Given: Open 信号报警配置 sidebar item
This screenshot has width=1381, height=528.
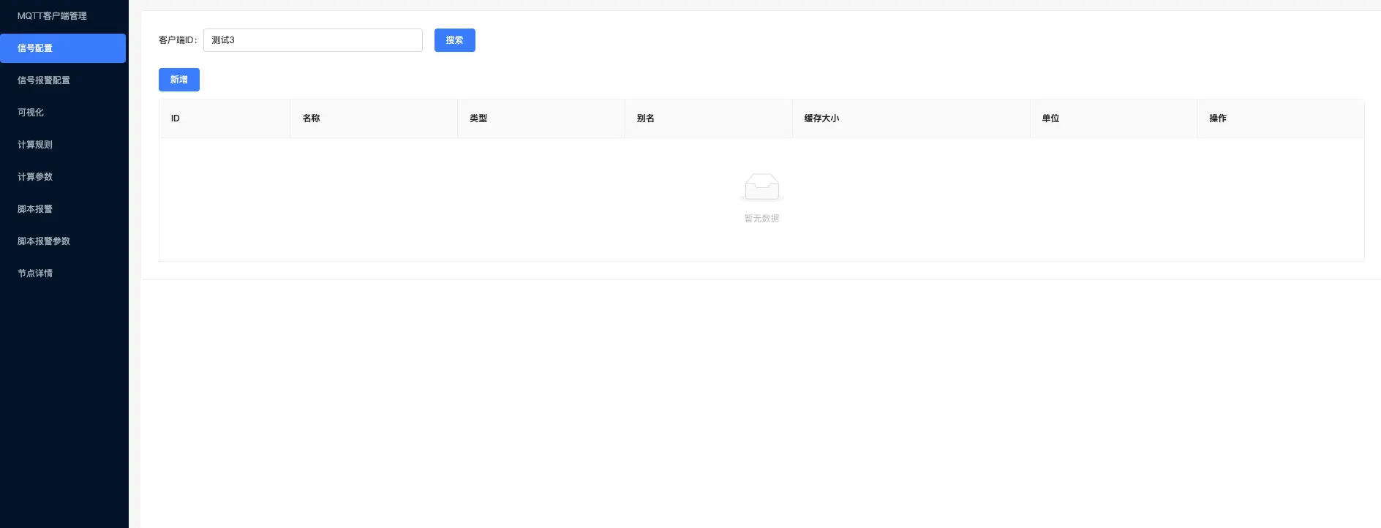Looking at the screenshot, I should point(63,80).
